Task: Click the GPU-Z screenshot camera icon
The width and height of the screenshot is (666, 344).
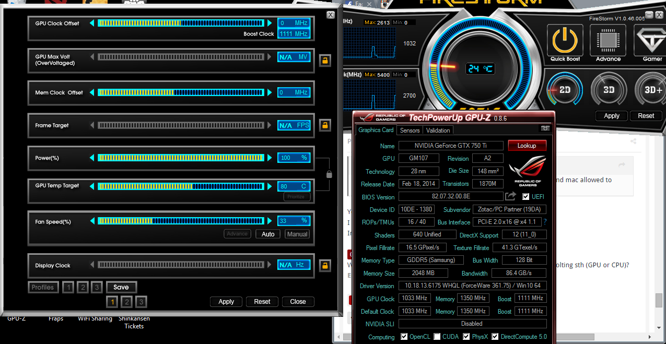Action: [545, 128]
